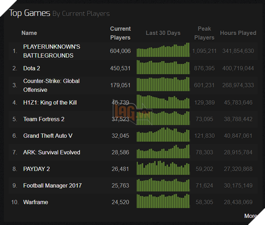The width and height of the screenshot is (265, 225).
Task: Select peak players value 73,095
Action: coord(204,119)
